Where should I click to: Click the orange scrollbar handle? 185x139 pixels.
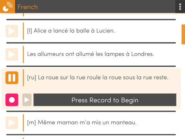[x=183, y=34]
